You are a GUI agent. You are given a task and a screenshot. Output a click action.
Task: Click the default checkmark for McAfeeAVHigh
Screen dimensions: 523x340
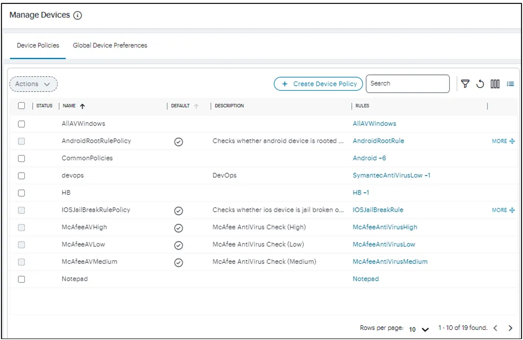(179, 228)
